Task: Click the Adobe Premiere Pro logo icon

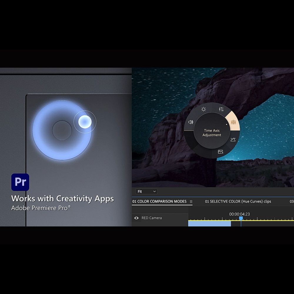Action: tap(20, 182)
